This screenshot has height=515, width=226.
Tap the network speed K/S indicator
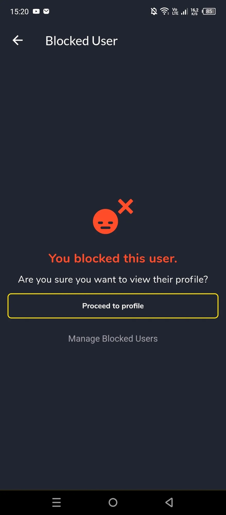[195, 12]
